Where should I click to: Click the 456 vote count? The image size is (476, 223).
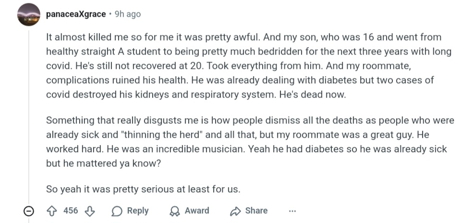click(71, 211)
